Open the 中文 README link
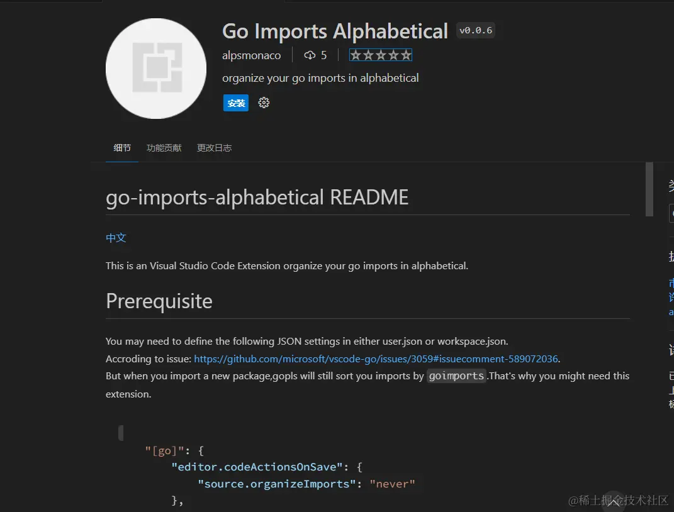Viewport: 674px width, 512px height. (116, 238)
